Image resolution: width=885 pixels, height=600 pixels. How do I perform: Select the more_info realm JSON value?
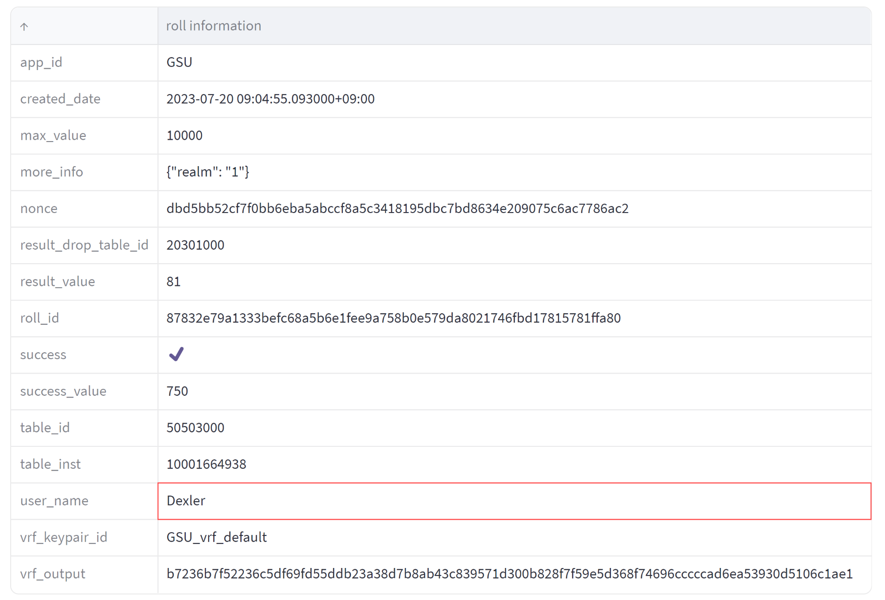(208, 172)
